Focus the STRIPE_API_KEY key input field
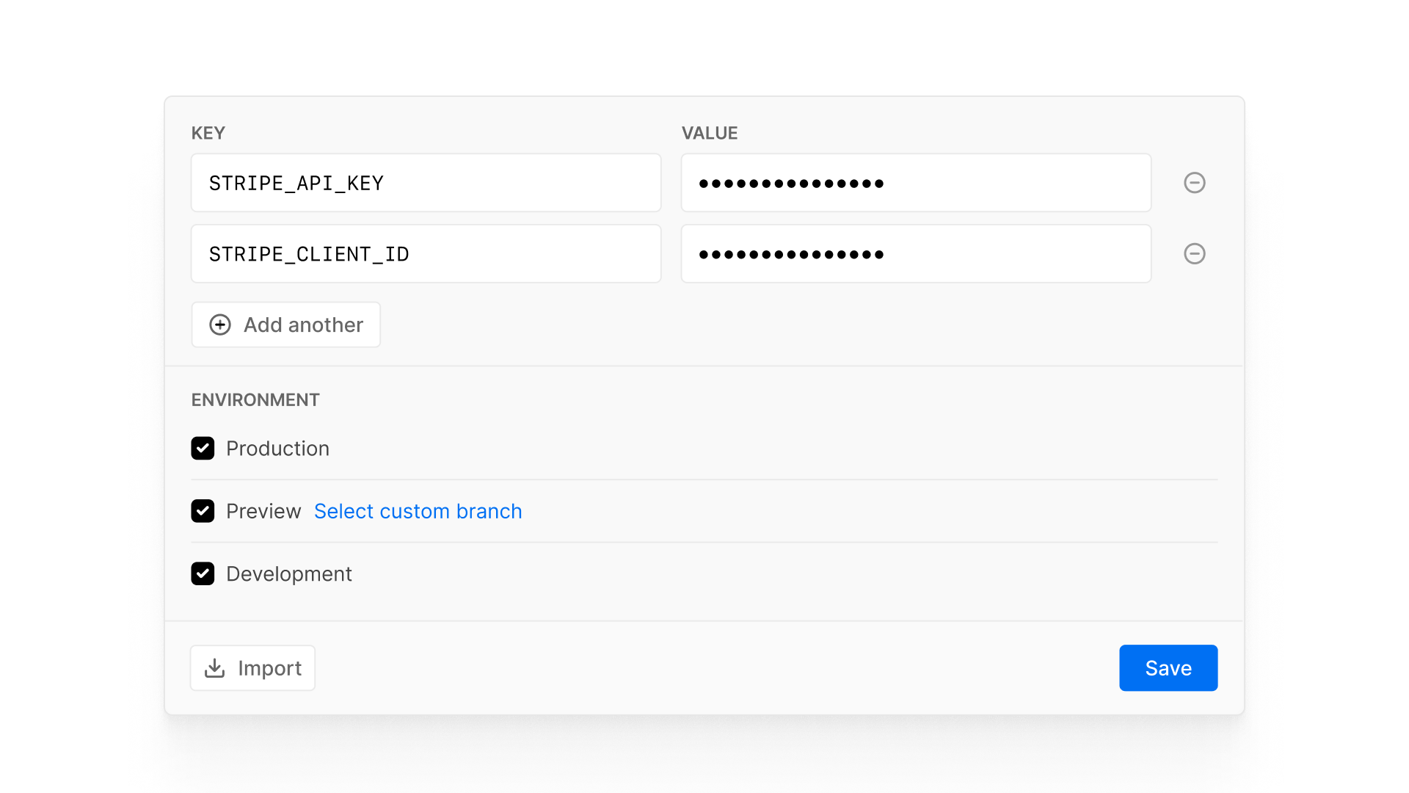1409x793 pixels. pos(426,183)
